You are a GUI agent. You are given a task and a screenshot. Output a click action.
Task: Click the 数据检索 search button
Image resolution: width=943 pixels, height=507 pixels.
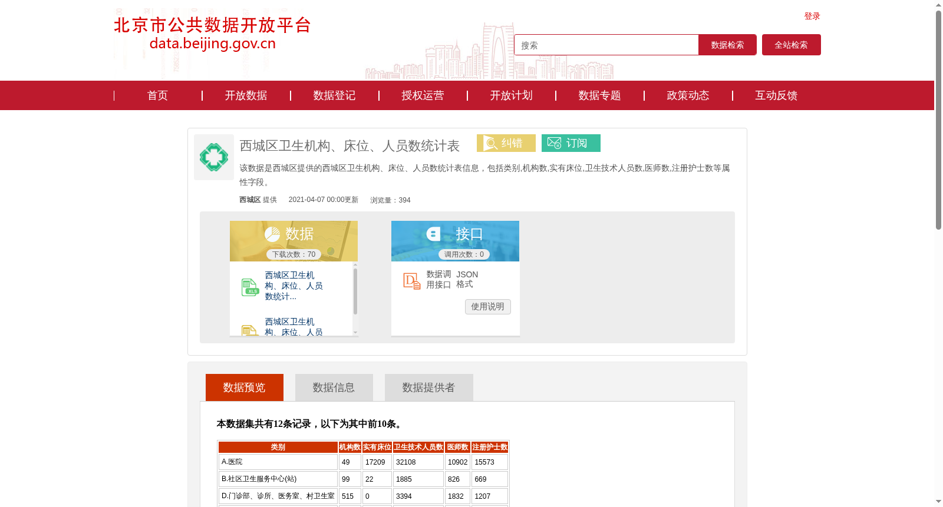point(727,45)
